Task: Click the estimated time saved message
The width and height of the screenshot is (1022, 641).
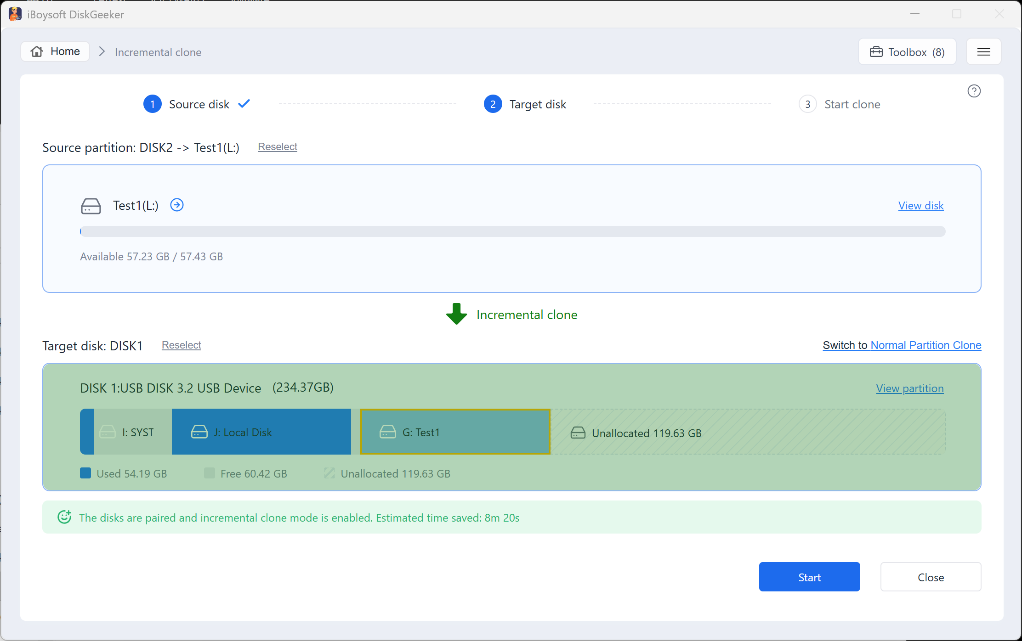Action: 299,517
